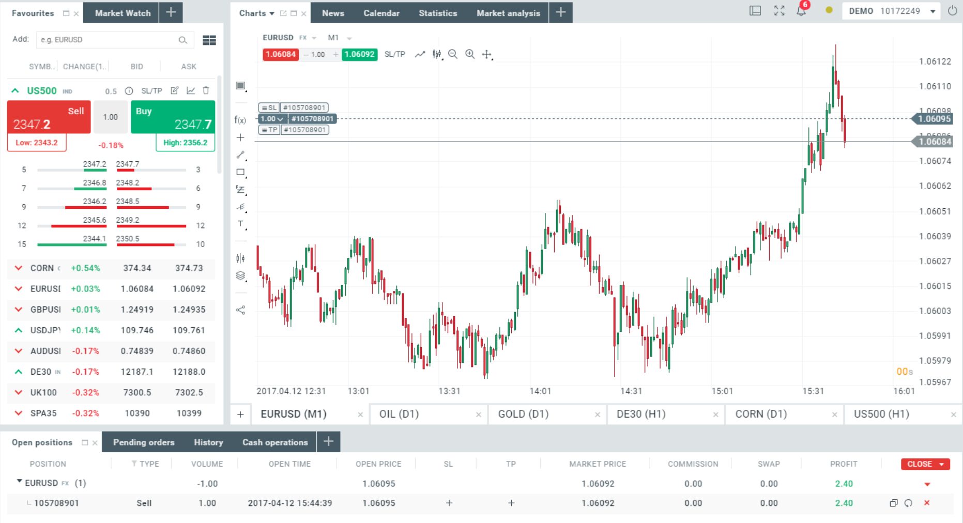Delete US500 with the trash icon
963x523 pixels.
[x=206, y=90]
